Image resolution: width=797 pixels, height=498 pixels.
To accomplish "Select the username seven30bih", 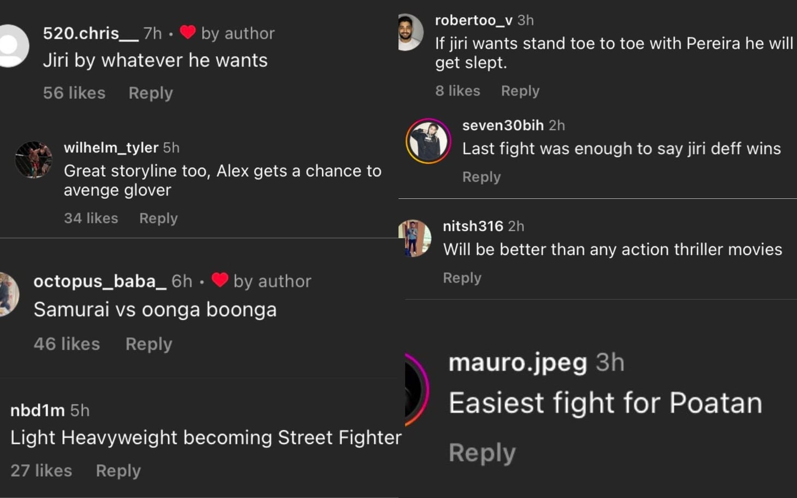I will tap(503, 125).
